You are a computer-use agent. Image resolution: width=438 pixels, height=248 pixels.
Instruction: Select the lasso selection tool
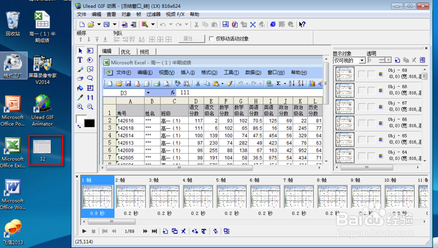pyautogui.click(x=90, y=78)
